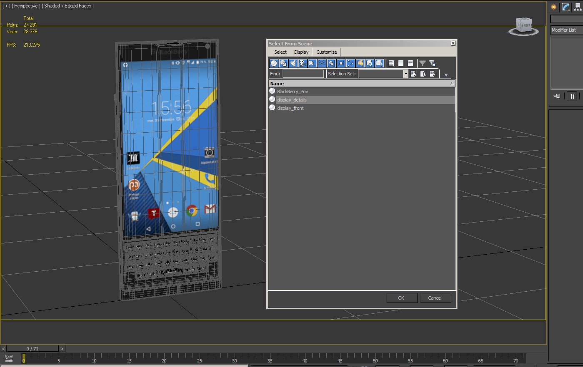Viewport: 583px width, 367px height.
Task: Toggle Display Shapes filter icon
Action: coord(283,63)
